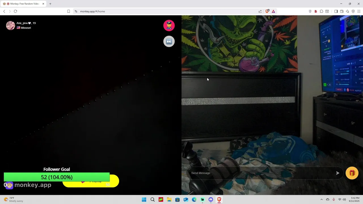The height and width of the screenshot is (204, 363).
Task: Close the Monkey browser tab
Action: [43, 4]
